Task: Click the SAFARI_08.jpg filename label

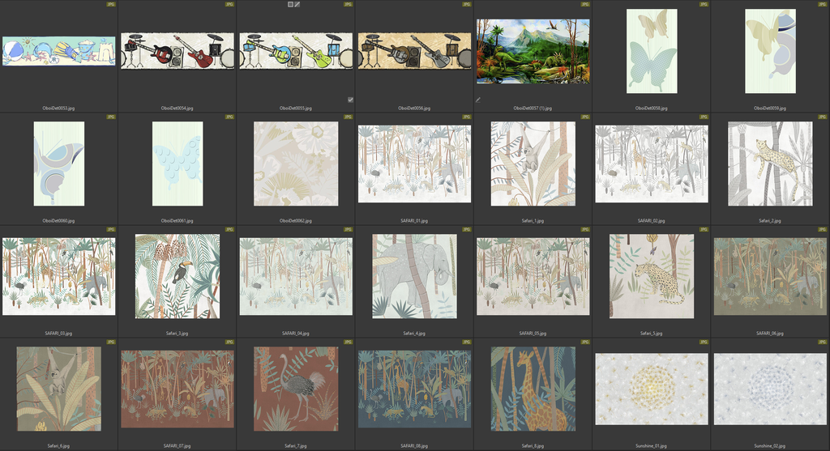Action: click(x=414, y=445)
